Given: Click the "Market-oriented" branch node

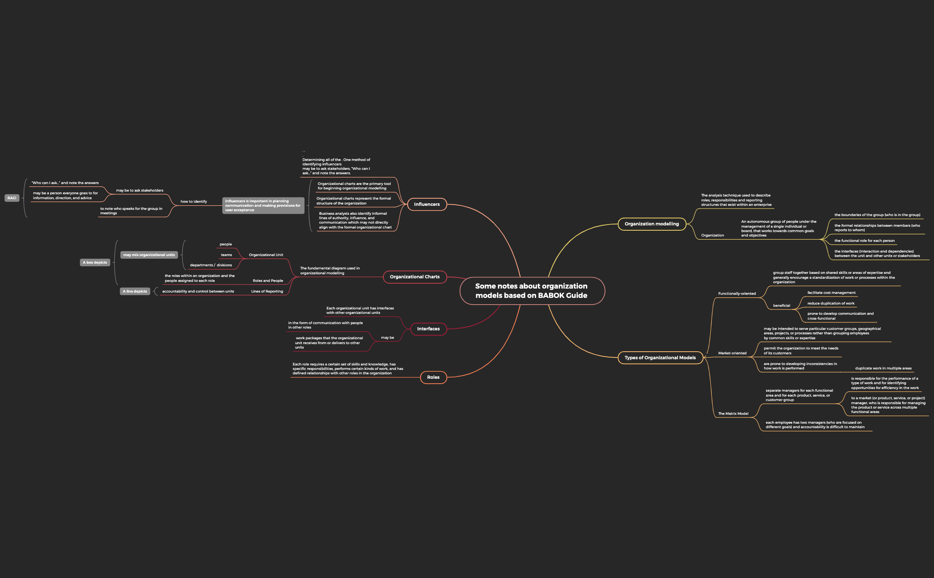Looking at the screenshot, I should (x=732, y=353).
